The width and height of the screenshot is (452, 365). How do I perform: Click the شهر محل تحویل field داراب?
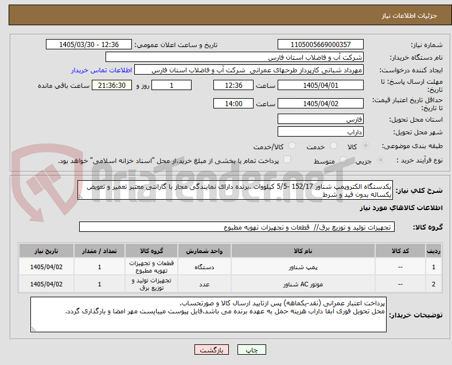tap(321, 132)
